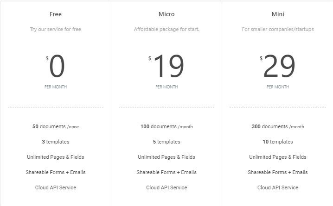Screen dimensions: 333x206
Task: Select the $29 price on Mini plan
Action: coord(279,67)
